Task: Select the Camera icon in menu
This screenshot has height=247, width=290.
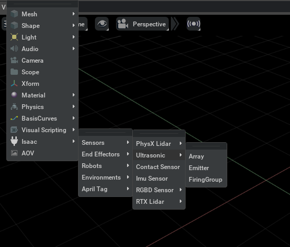Action: click(14, 60)
